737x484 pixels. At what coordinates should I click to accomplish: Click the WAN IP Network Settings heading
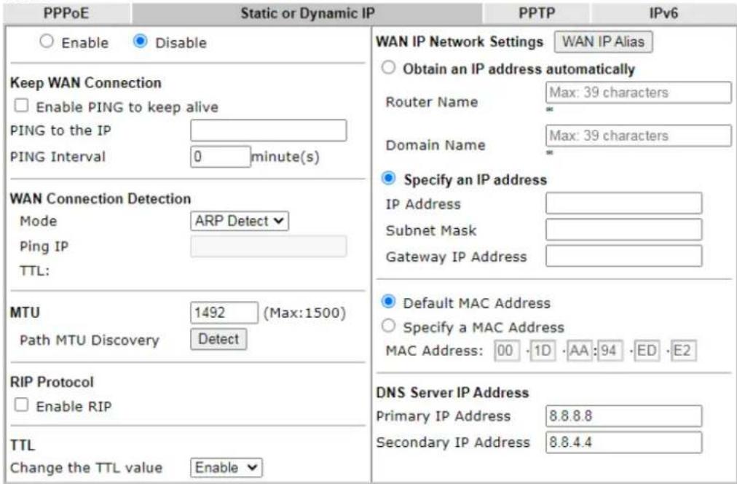[460, 42]
